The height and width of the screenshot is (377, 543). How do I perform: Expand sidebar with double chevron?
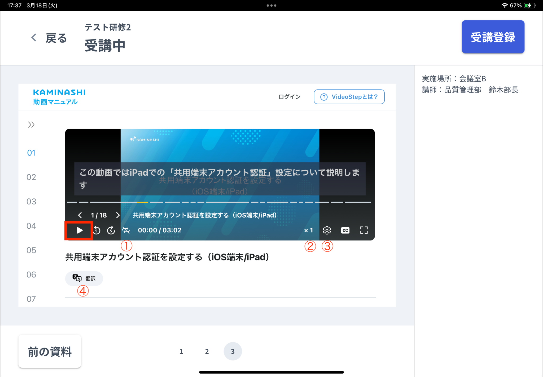pyautogui.click(x=31, y=125)
